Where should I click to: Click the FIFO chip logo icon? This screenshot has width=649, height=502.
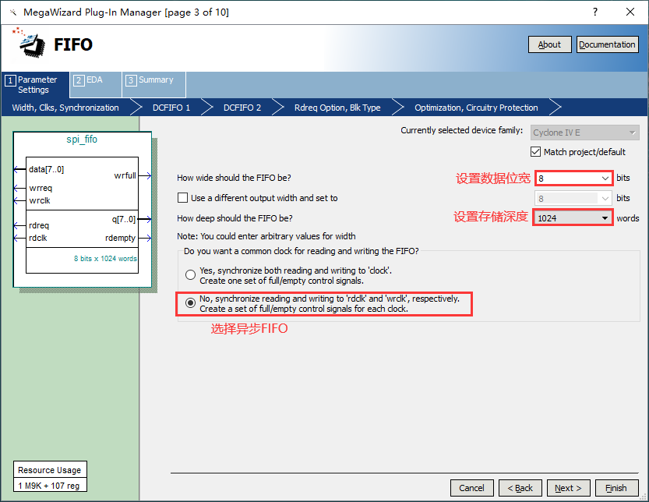click(x=30, y=44)
